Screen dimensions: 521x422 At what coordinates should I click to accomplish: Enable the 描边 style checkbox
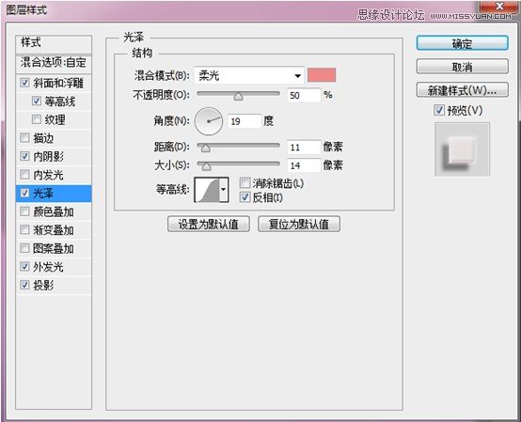click(x=24, y=137)
